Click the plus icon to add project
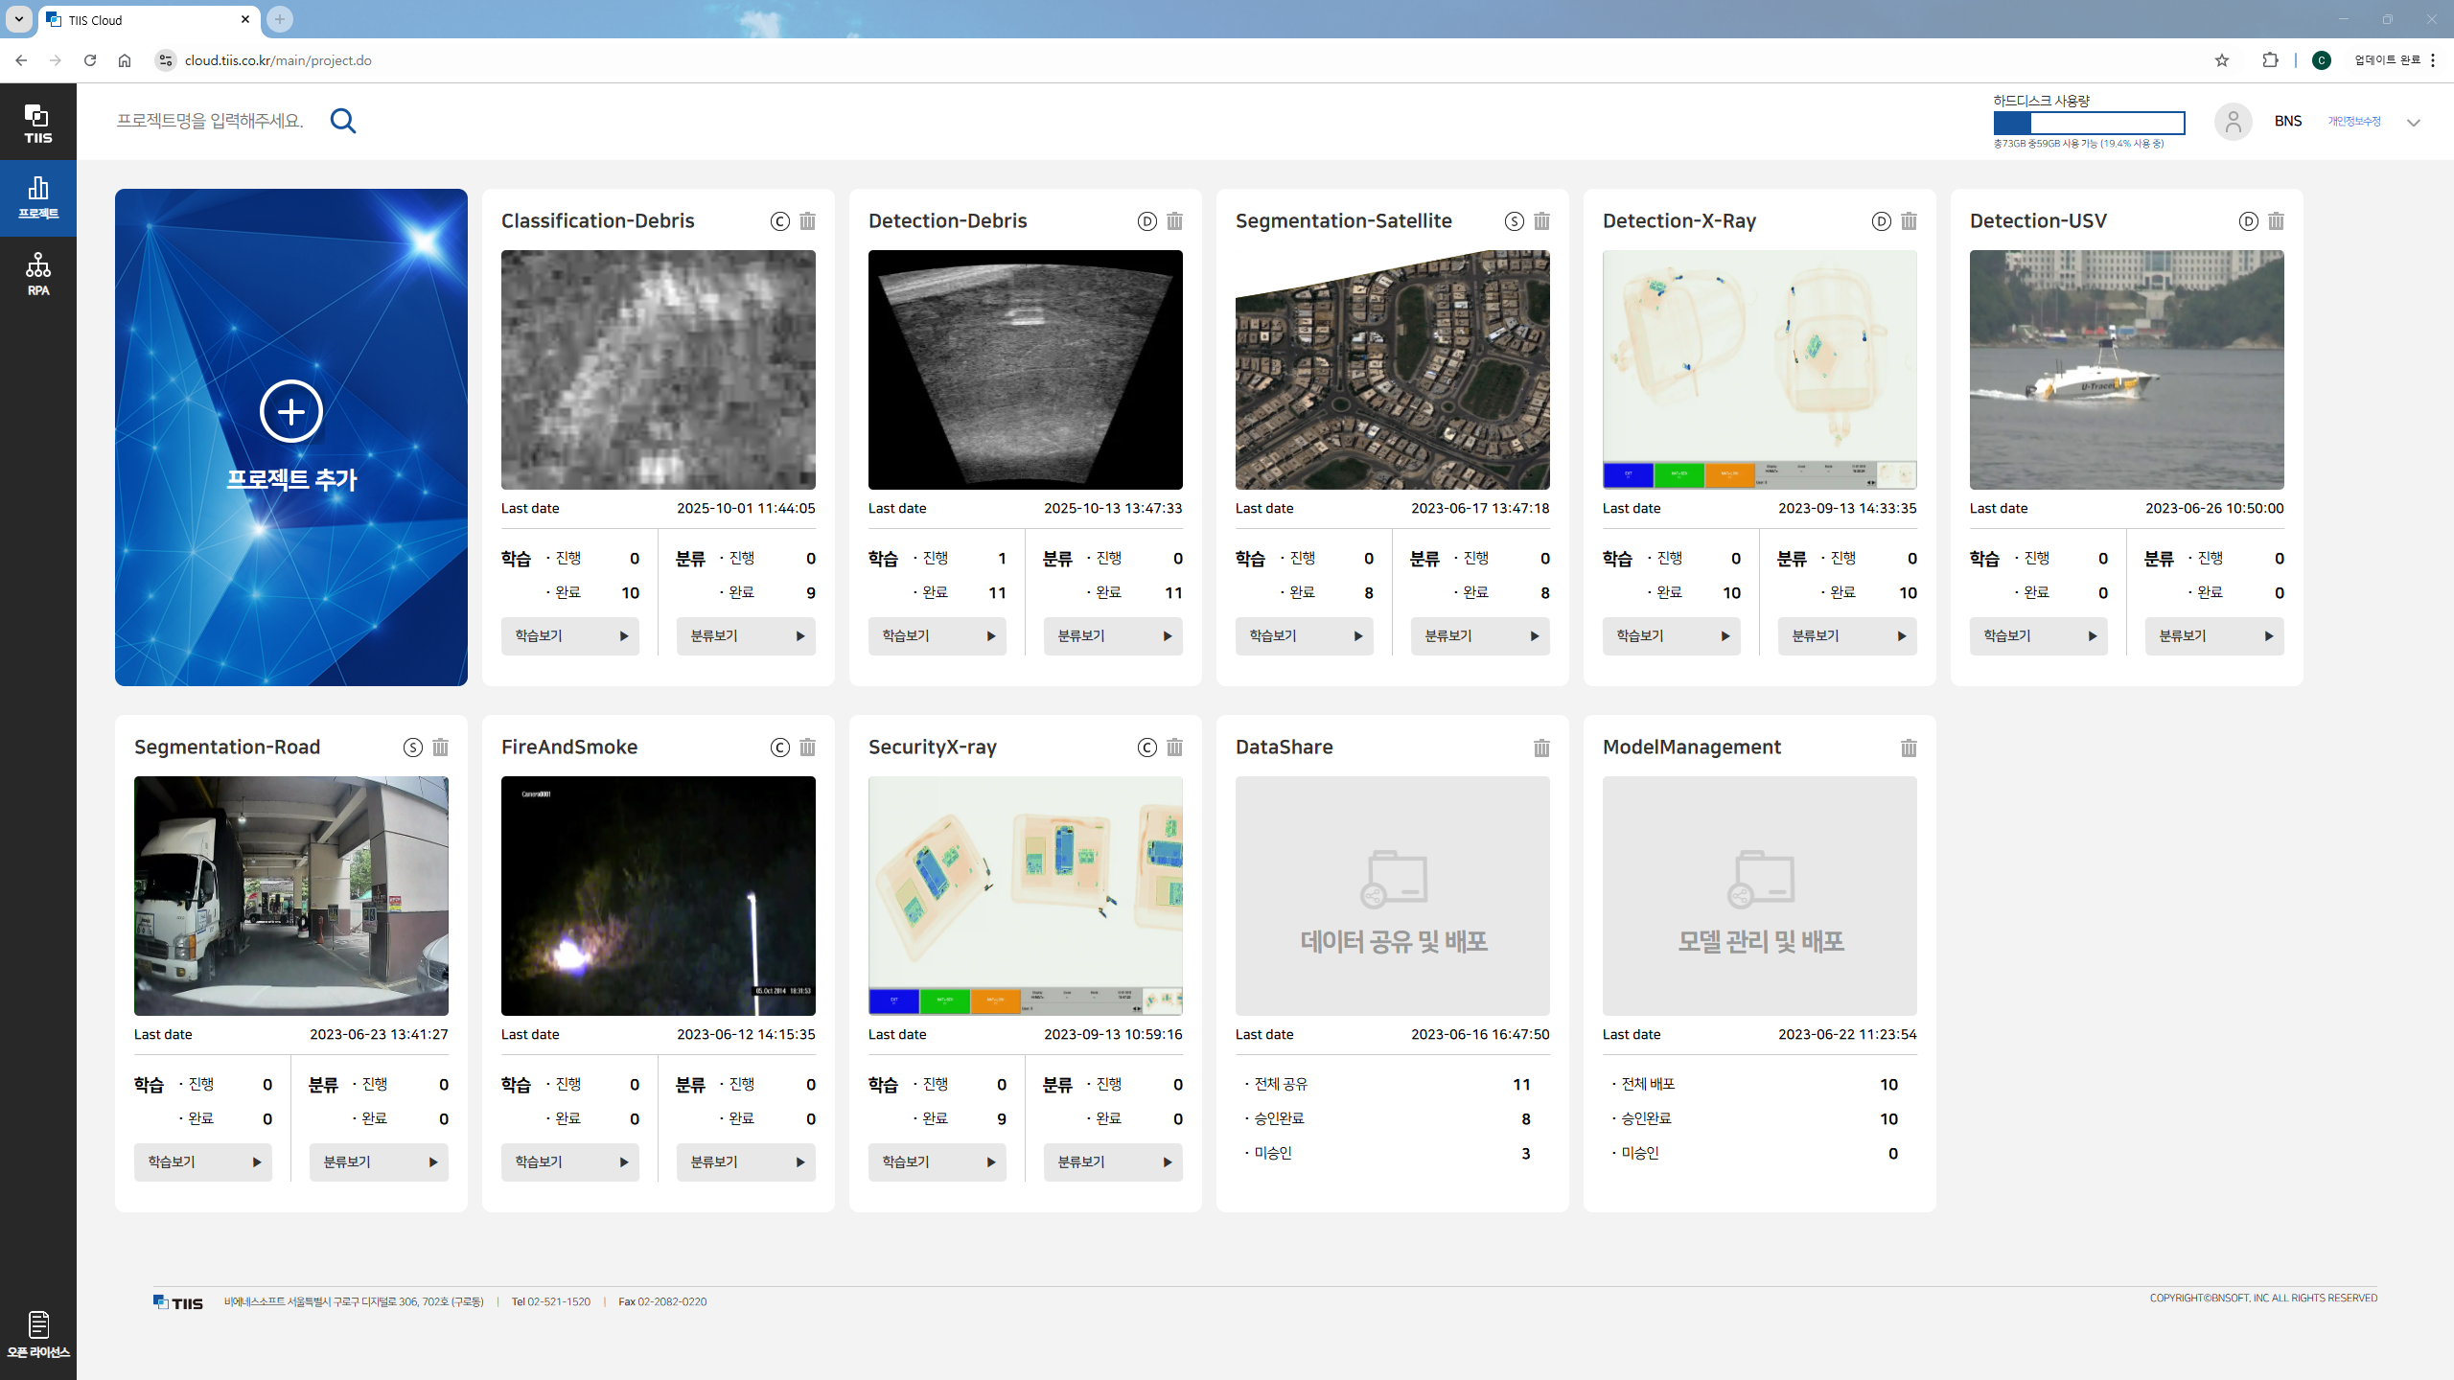2454x1380 pixels. (290, 411)
